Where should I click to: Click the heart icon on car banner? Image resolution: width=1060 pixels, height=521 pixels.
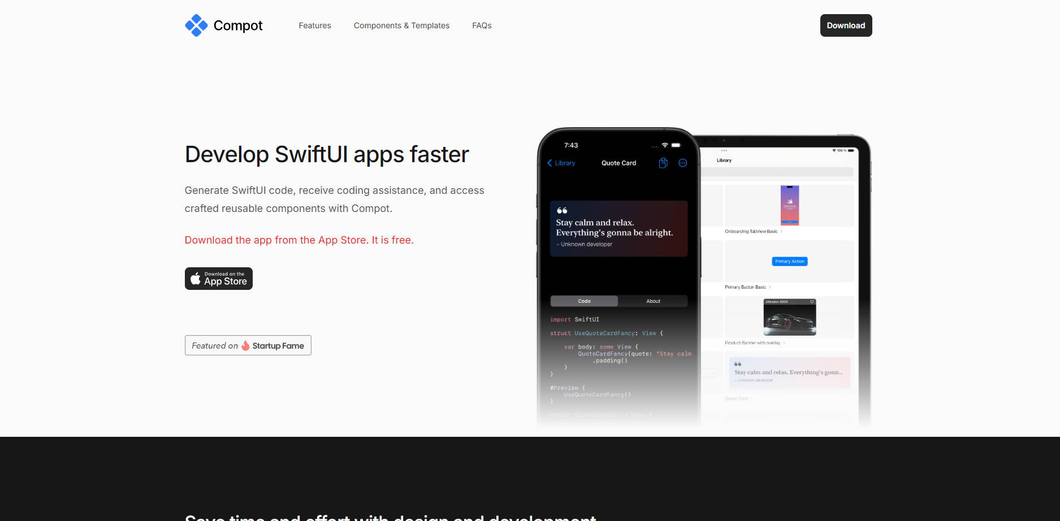click(812, 302)
